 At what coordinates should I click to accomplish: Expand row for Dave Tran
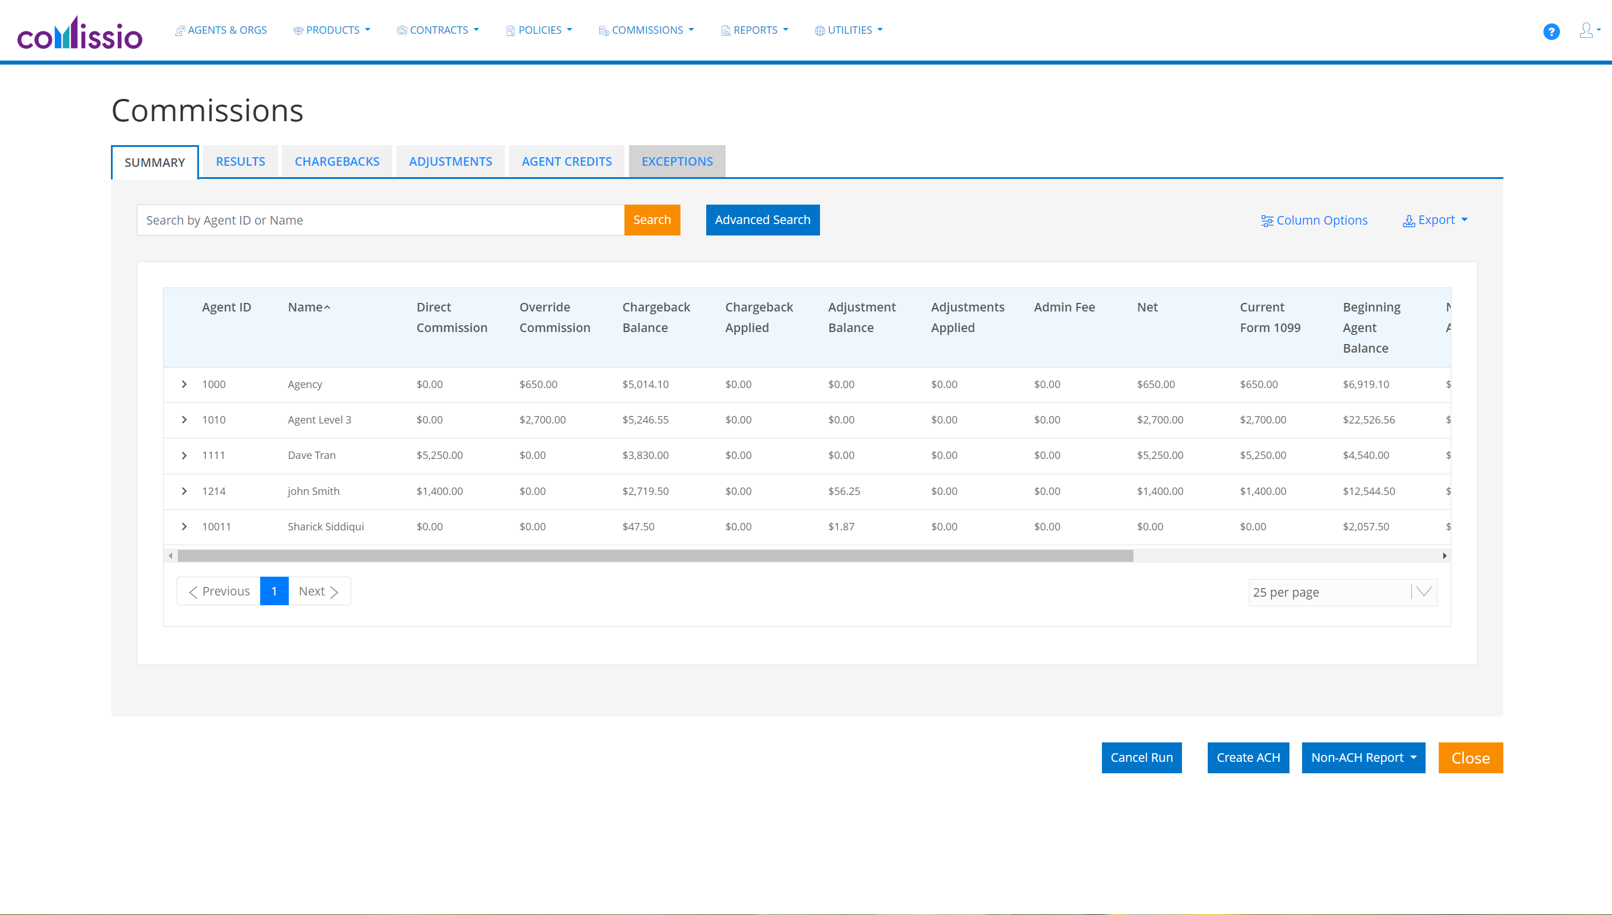click(x=184, y=455)
